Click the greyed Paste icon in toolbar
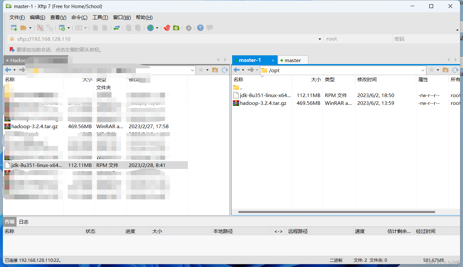Viewport: 463px width, 267px height. (x=138, y=28)
